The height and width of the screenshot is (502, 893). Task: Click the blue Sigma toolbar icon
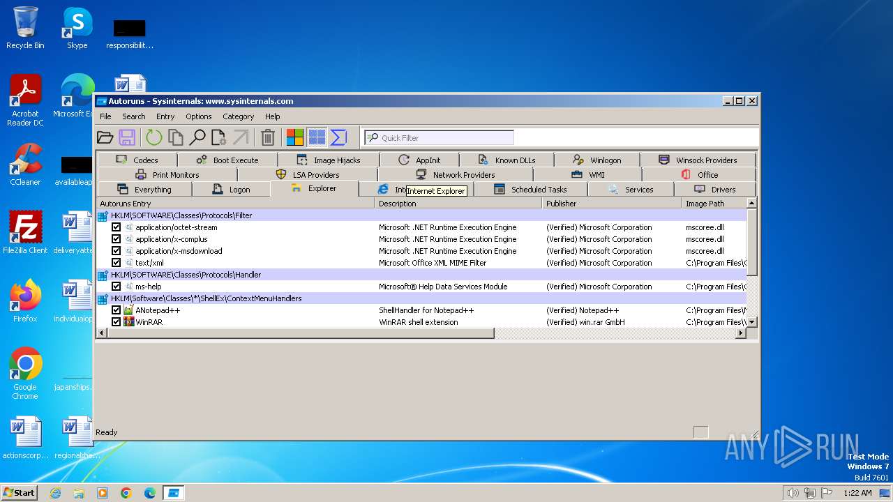[x=338, y=137]
